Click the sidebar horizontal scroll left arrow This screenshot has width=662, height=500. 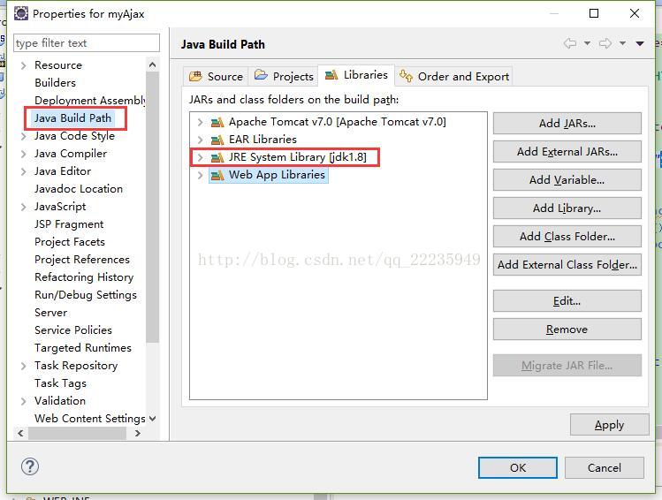[x=20, y=434]
